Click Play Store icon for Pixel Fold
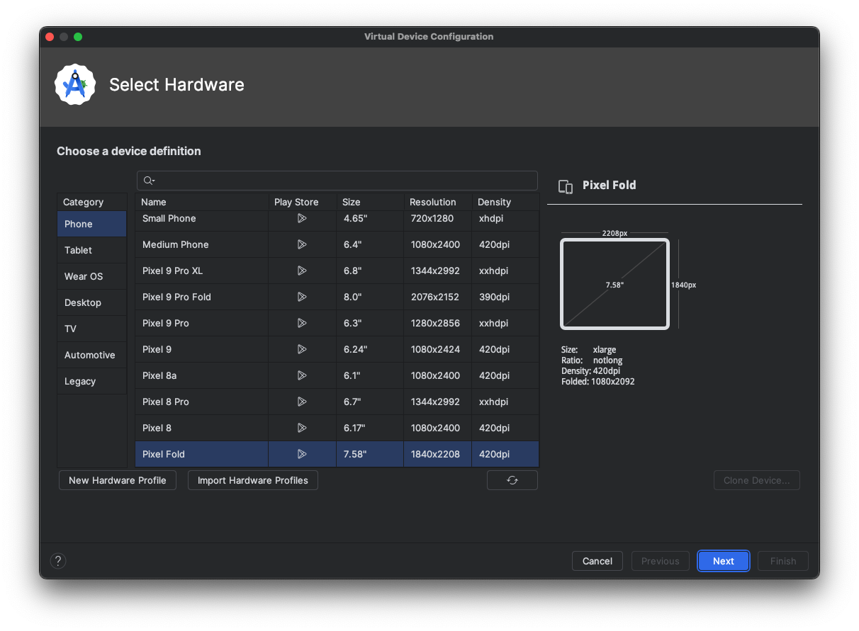This screenshot has width=859, height=631. click(302, 454)
